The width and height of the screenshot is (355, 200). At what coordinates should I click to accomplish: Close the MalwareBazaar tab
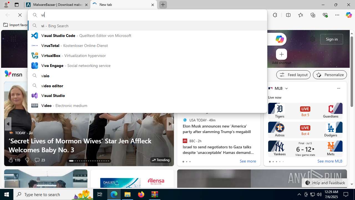86,5
